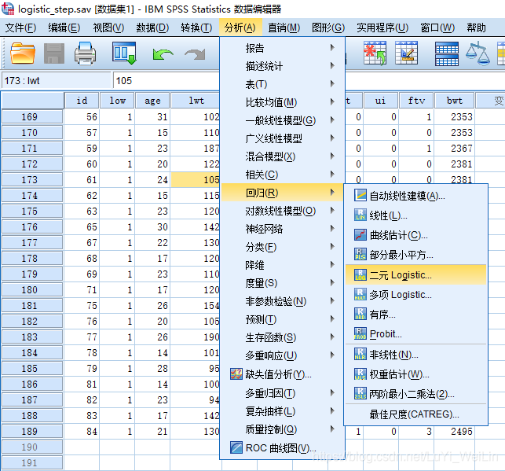Click the WLS icon beside 权重估计
Image resolution: width=505 pixels, height=471 pixels.
click(x=360, y=374)
